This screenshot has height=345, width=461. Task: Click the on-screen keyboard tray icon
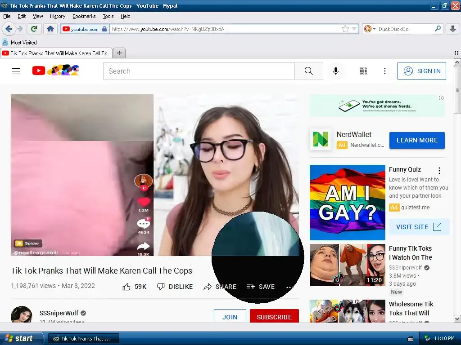tap(411, 339)
